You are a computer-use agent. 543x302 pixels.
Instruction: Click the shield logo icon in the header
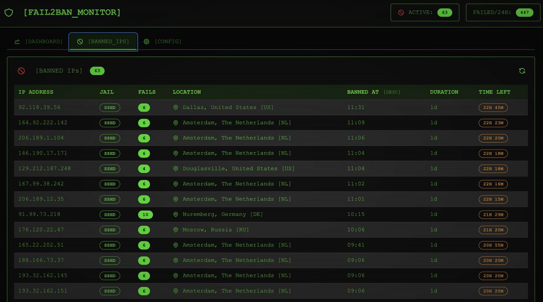pos(9,13)
